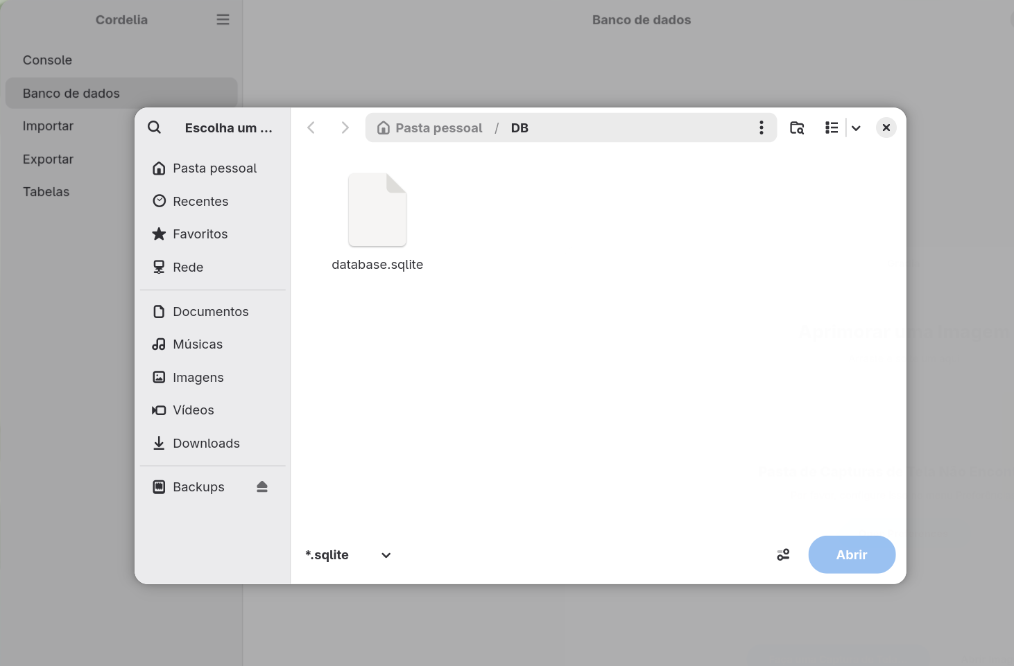Open the *.sqlite file filter dropdown
This screenshot has height=666, width=1014.
(348, 555)
